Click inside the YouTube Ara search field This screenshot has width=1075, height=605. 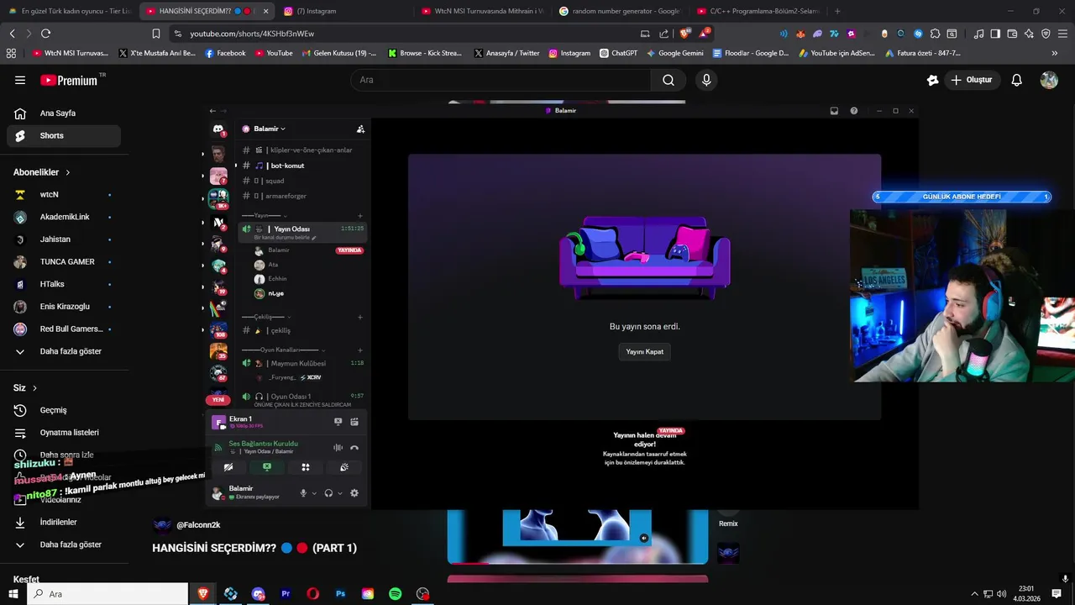point(501,80)
